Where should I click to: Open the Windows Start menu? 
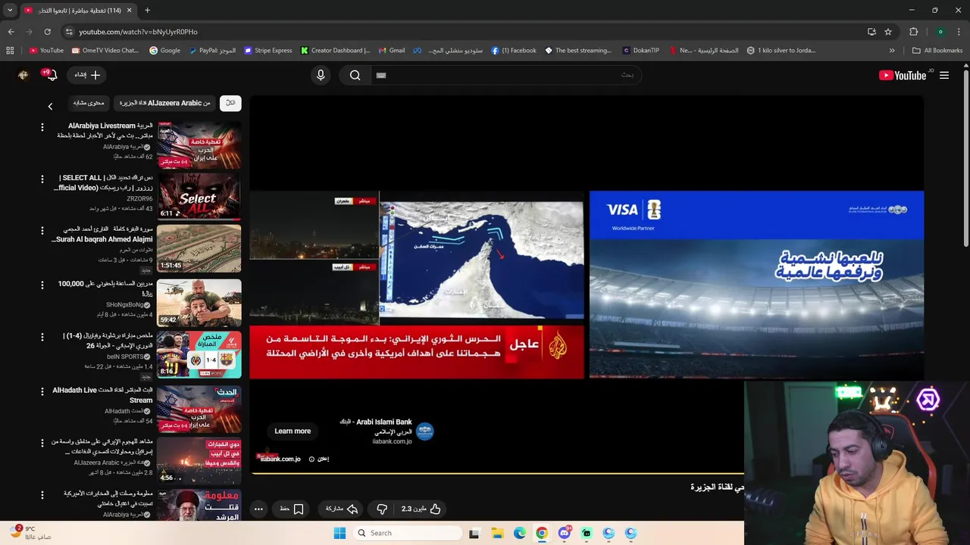tap(339, 533)
